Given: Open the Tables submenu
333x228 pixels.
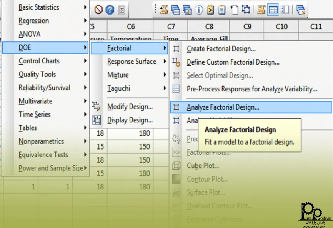Looking at the screenshot, I should [46, 128].
